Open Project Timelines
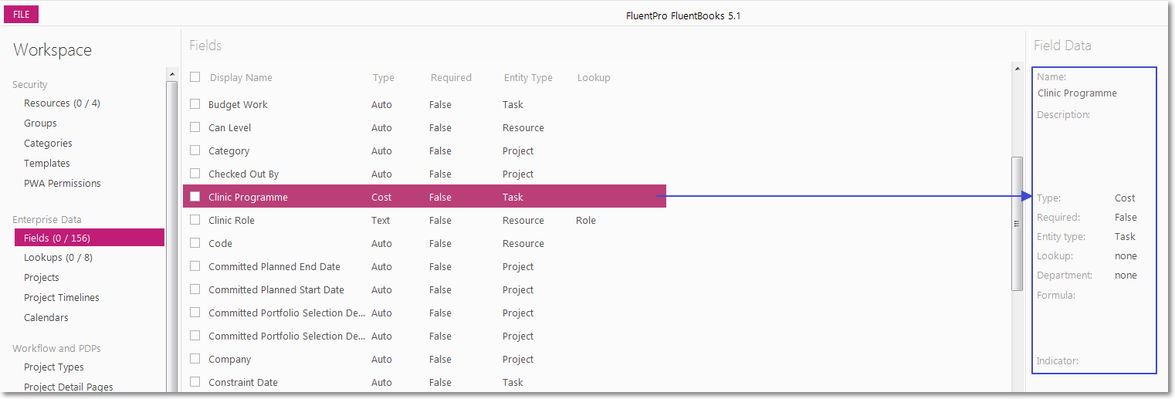Viewport: 1175px width, 399px height. [x=62, y=298]
